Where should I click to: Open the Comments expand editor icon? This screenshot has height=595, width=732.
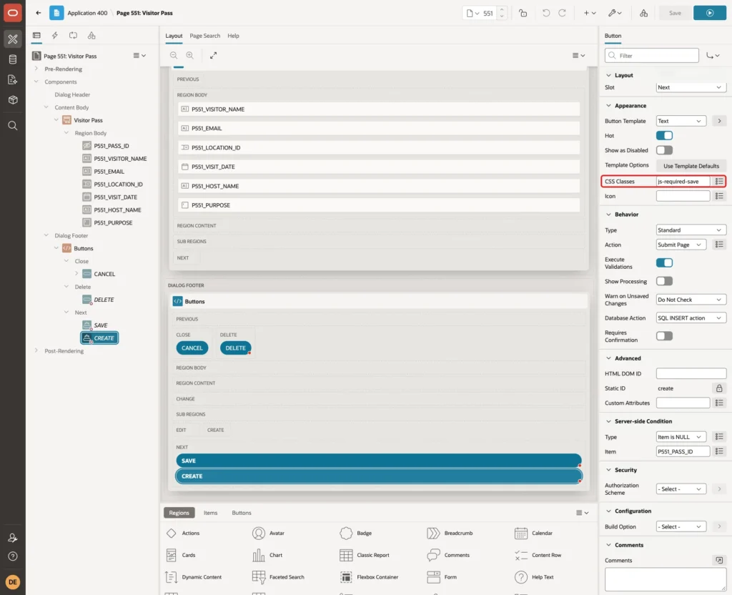(x=719, y=560)
